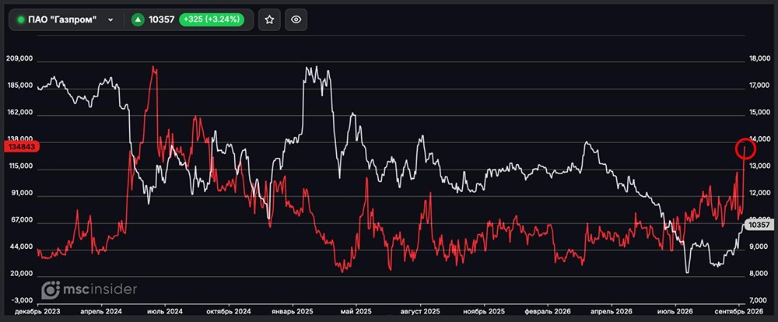Add Газпром to favorites with star icon
778x322 pixels.
(x=269, y=20)
